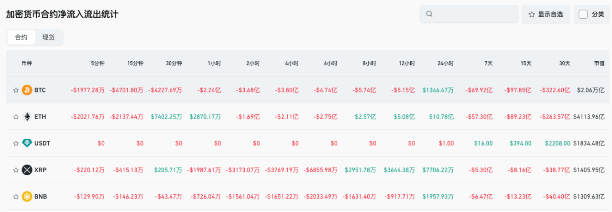Switch to the 现货 tab
The height and width of the screenshot is (212, 612).
pos(48,37)
